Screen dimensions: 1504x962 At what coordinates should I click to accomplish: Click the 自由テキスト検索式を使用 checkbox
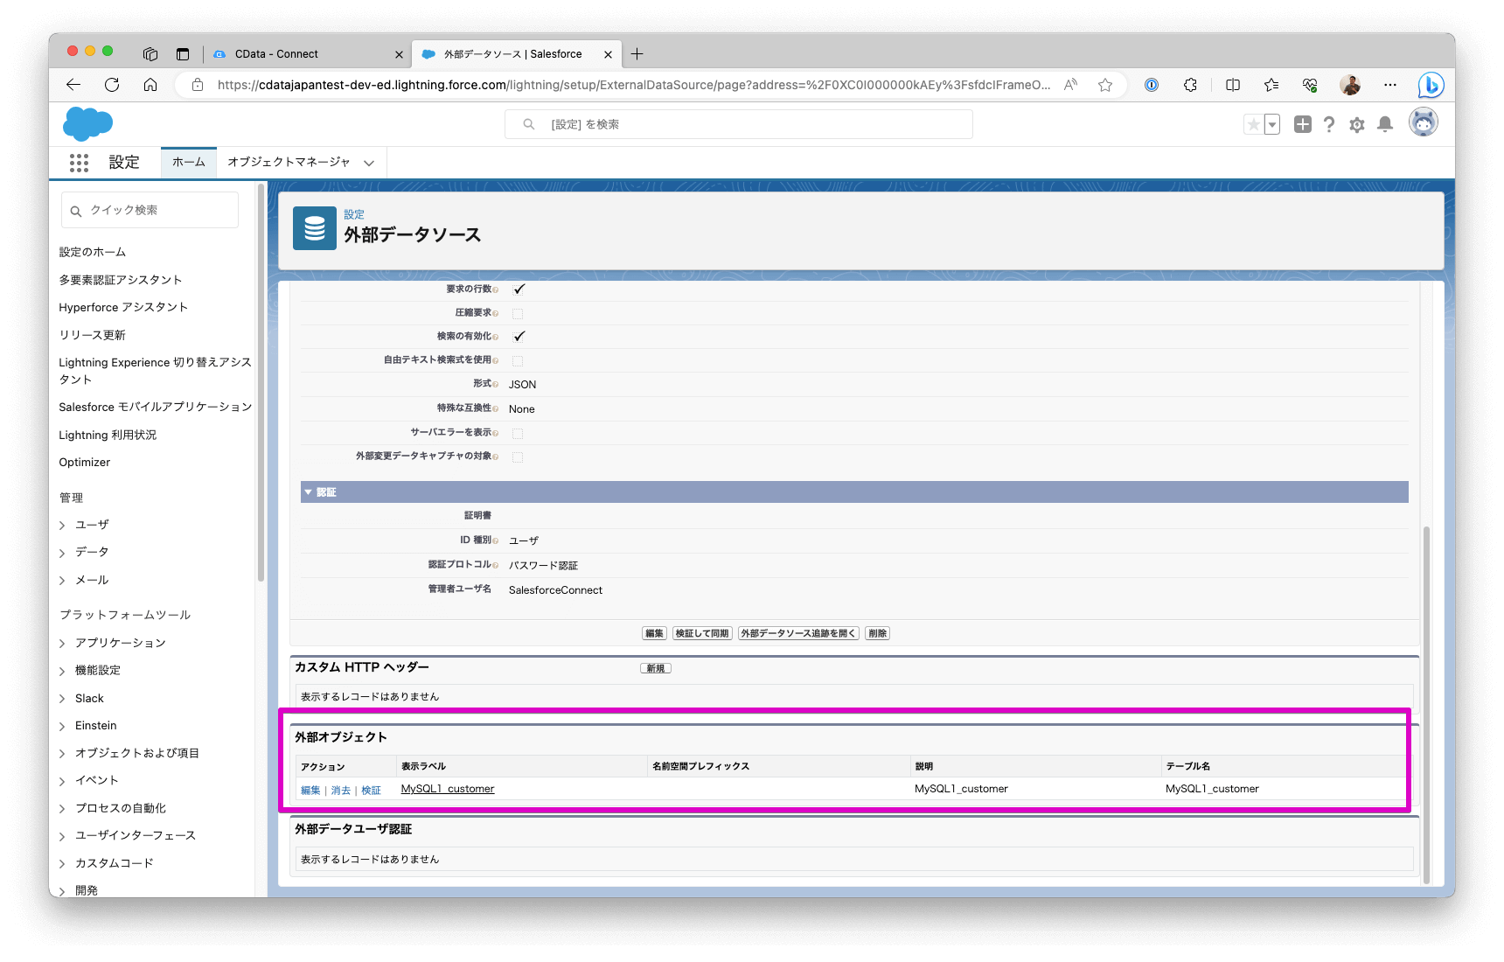click(x=518, y=360)
